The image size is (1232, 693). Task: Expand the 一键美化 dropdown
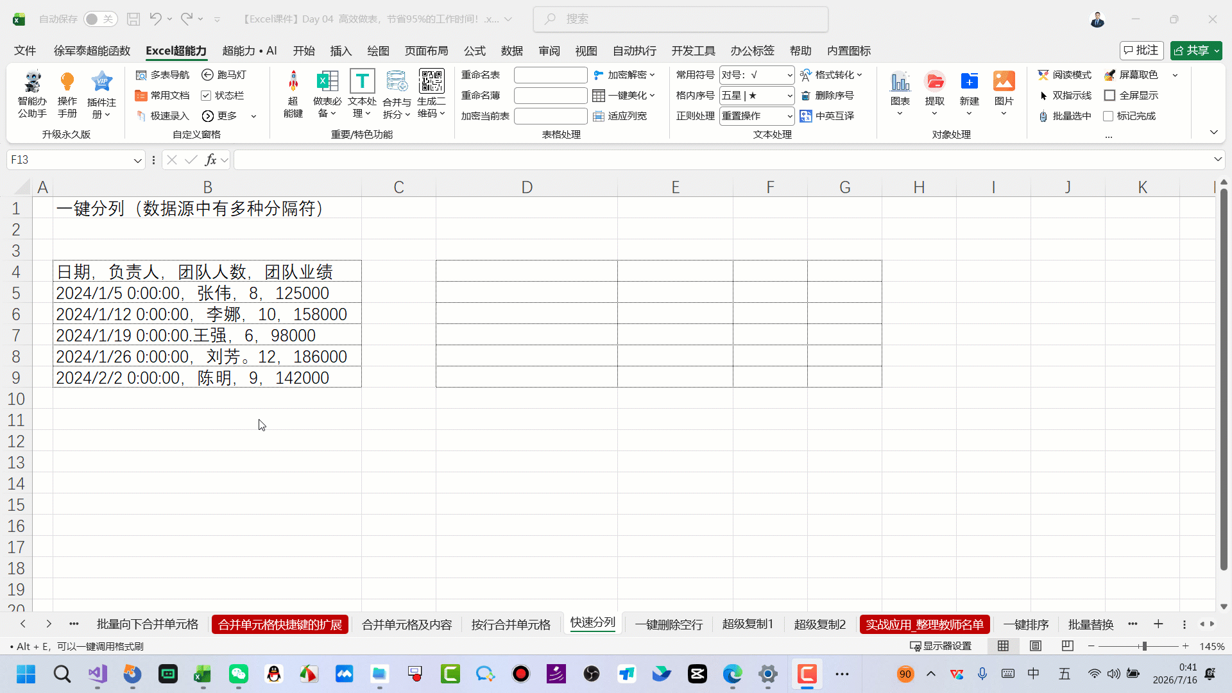pos(652,96)
